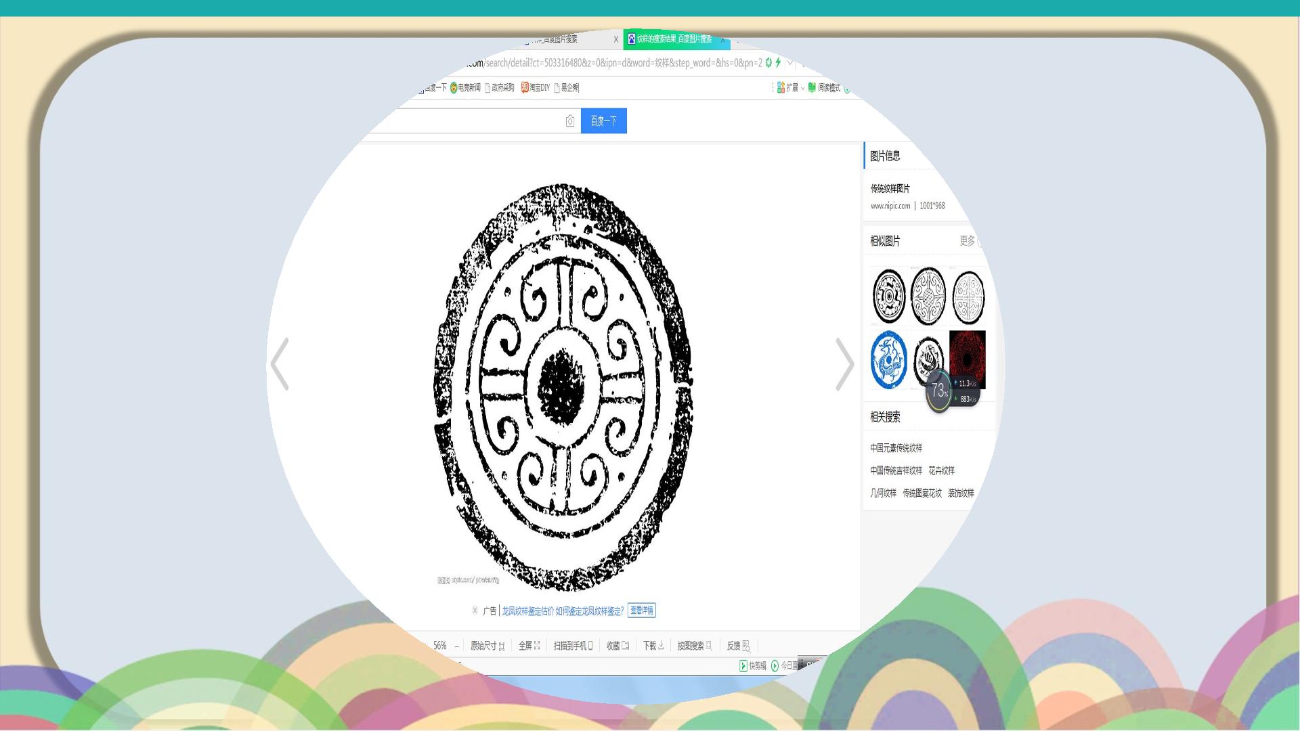Image resolution: width=1300 pixels, height=731 pixels.
Task: Open 全屏 fullscreen view
Action: coord(529,646)
